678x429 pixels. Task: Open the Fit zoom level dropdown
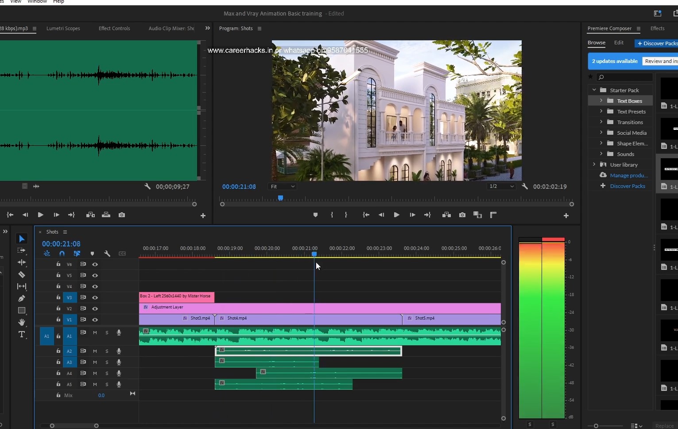click(x=282, y=186)
